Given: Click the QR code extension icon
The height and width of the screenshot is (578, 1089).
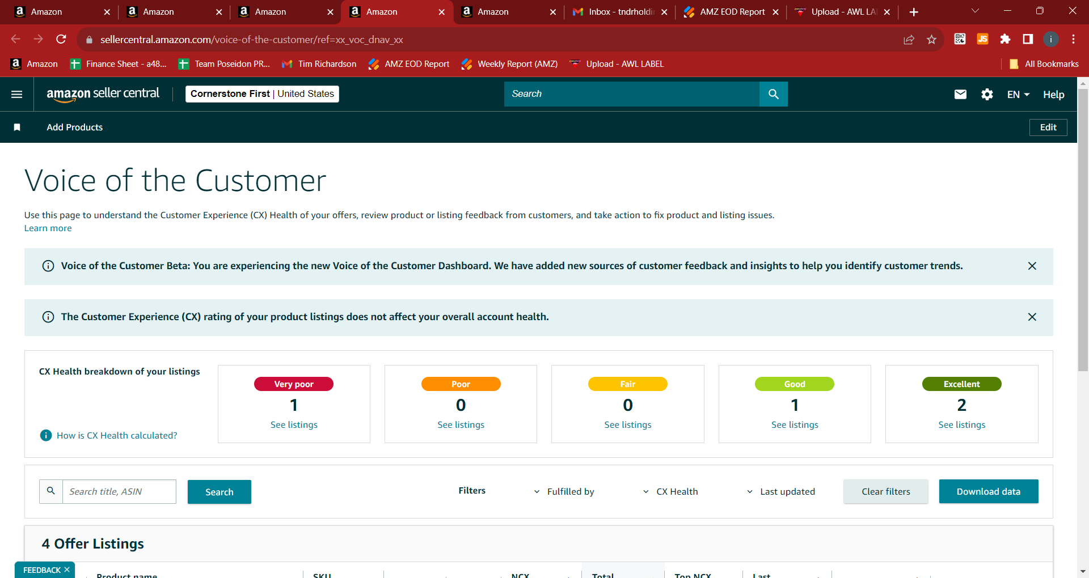Looking at the screenshot, I should (960, 39).
